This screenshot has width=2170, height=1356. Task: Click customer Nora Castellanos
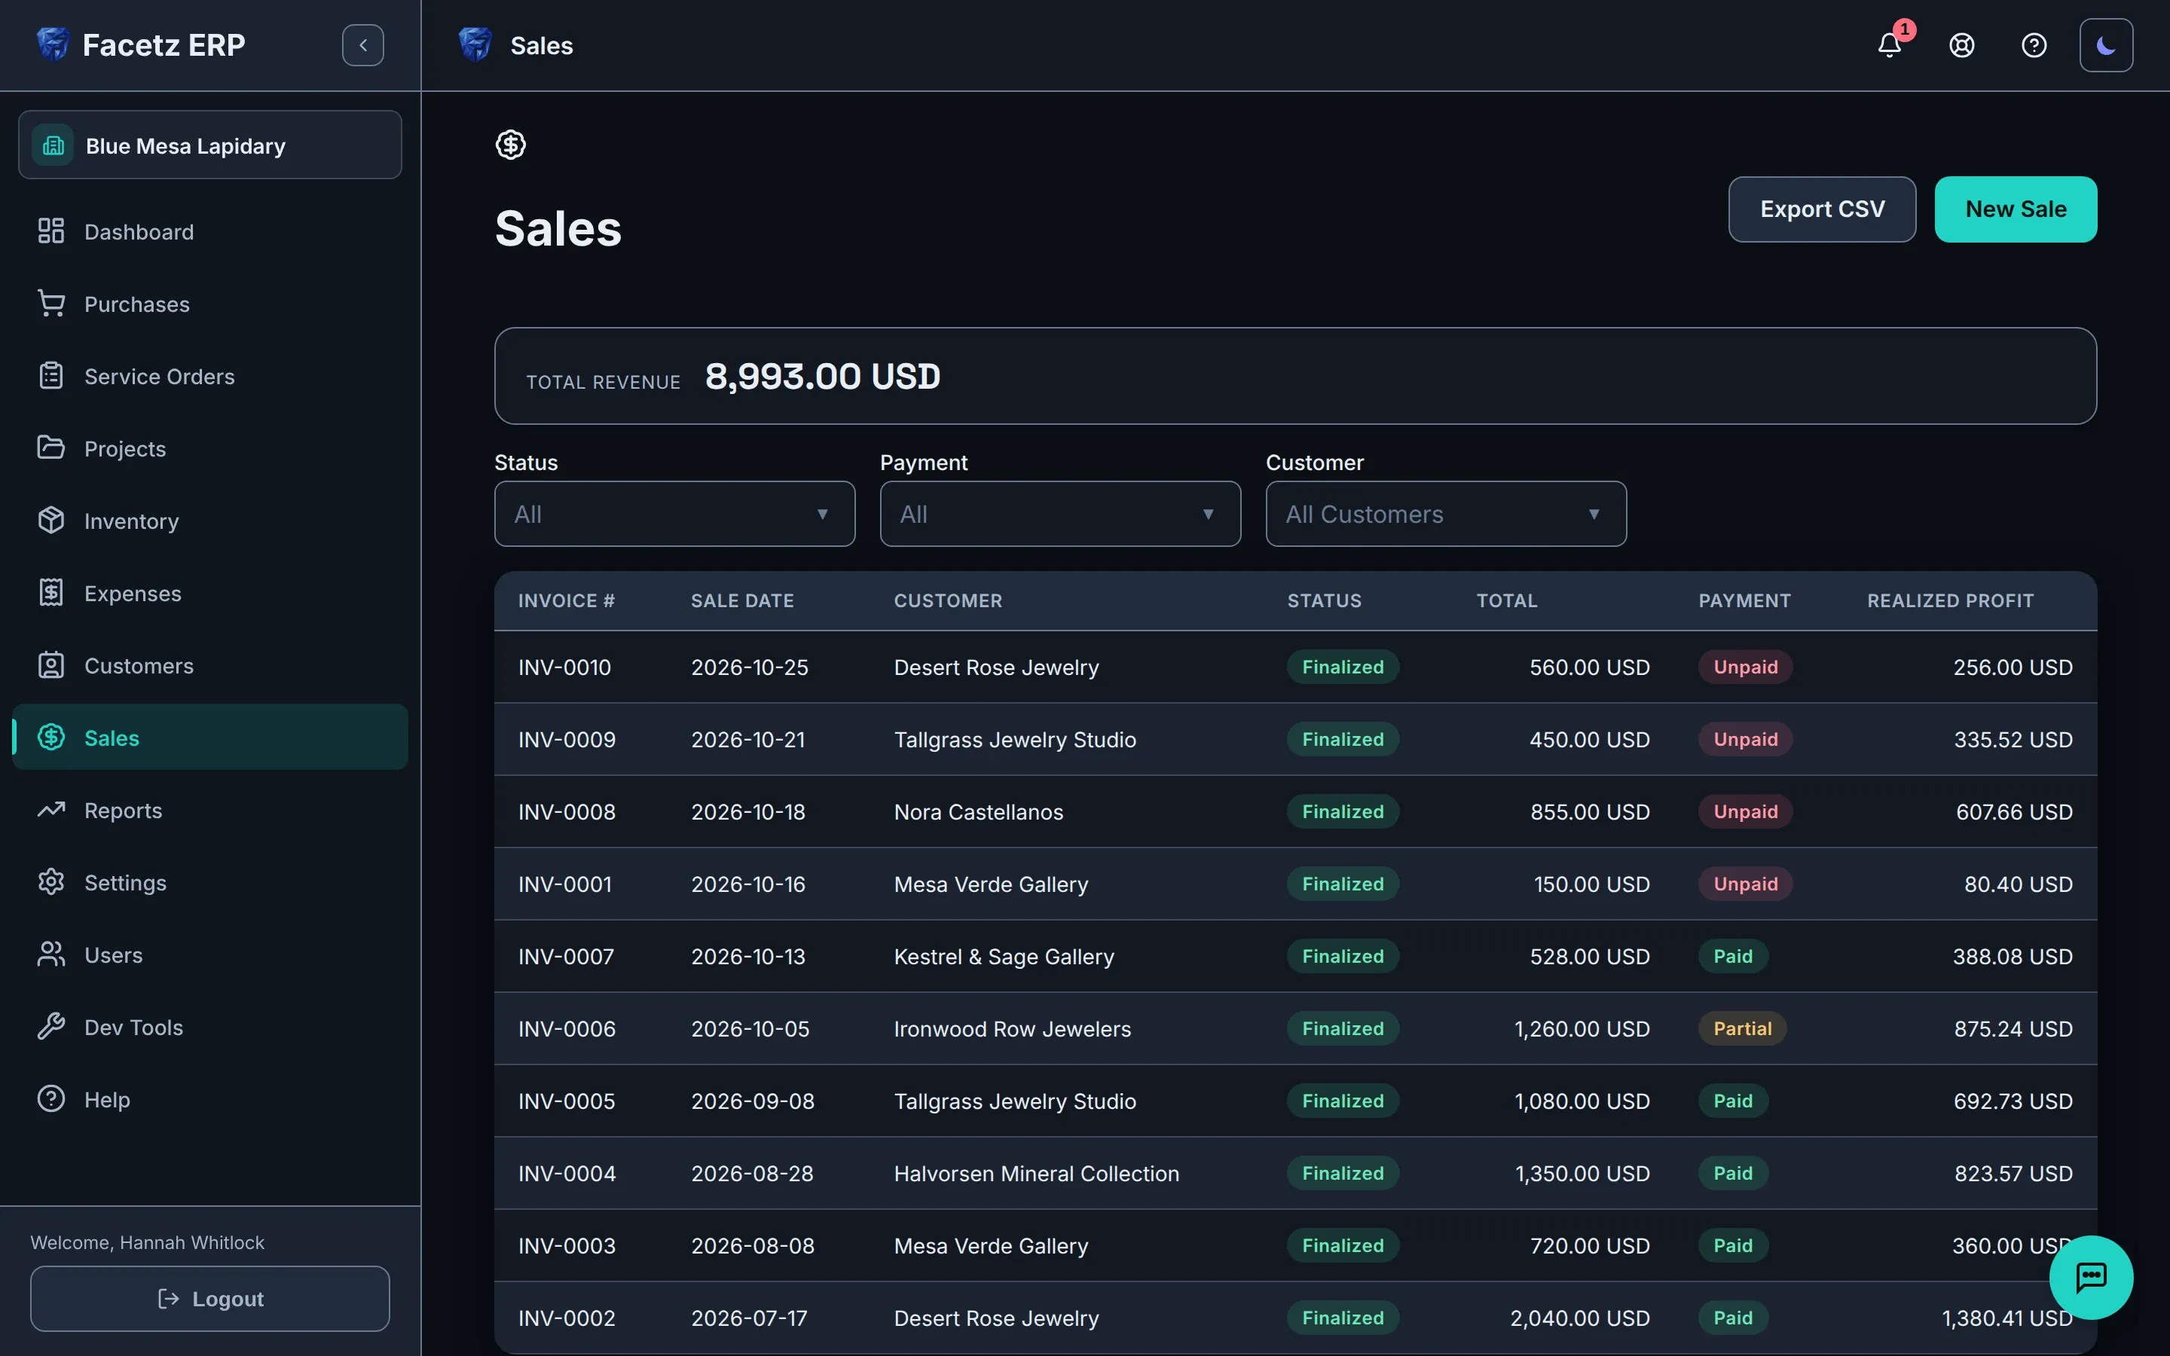coord(978,811)
